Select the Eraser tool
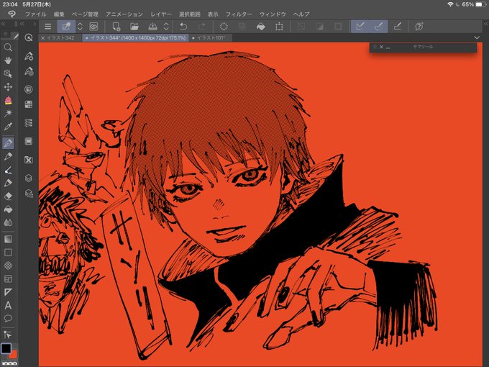489x367 pixels. (8, 196)
